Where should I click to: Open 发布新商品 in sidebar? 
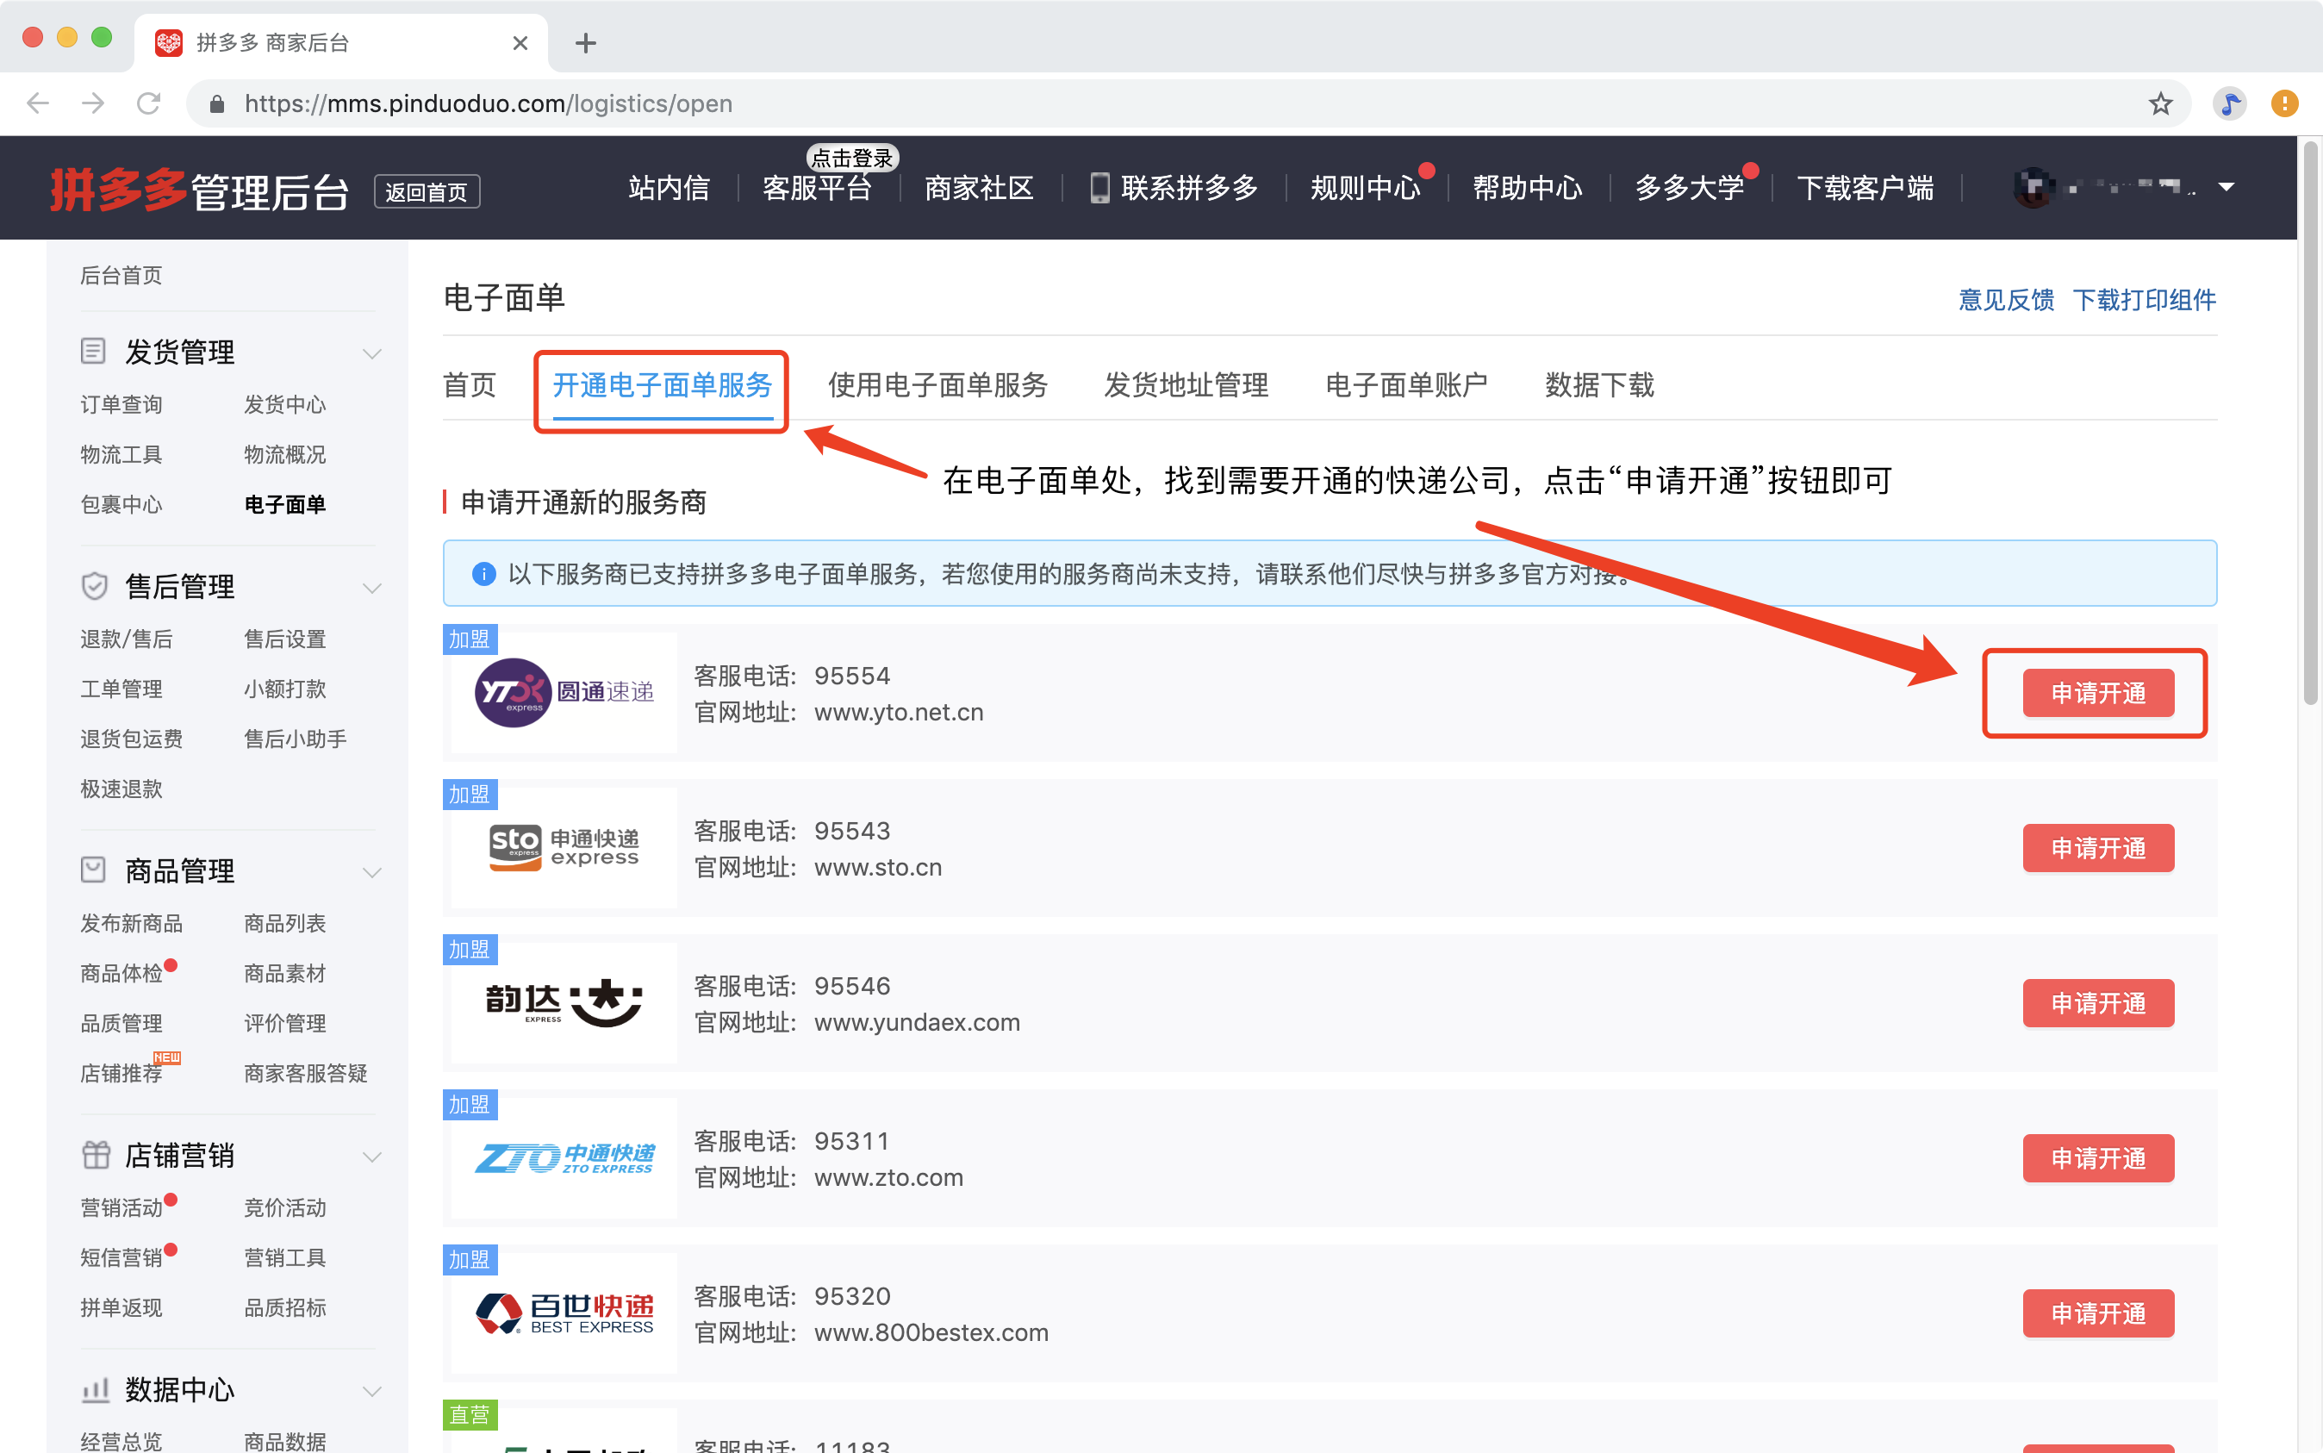[x=132, y=924]
